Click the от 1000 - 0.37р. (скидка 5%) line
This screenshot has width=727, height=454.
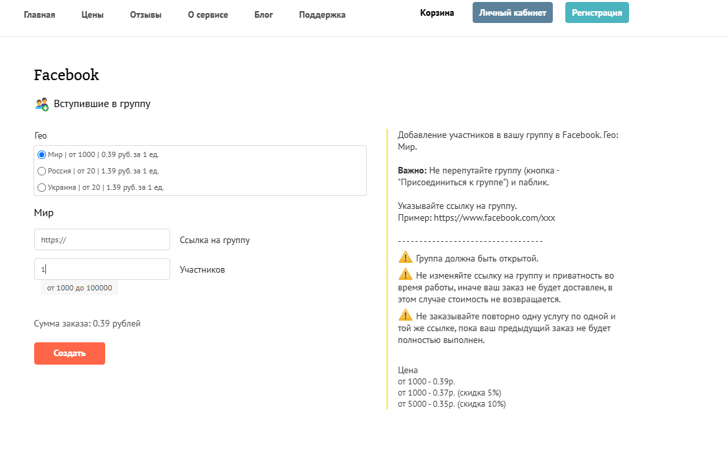point(449,393)
